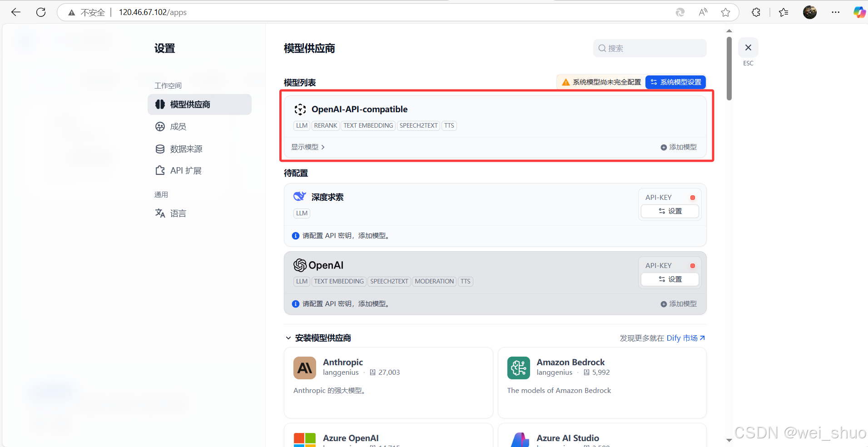The width and height of the screenshot is (868, 447).
Task: Click the OpenAI provider logo
Action: [300, 265]
